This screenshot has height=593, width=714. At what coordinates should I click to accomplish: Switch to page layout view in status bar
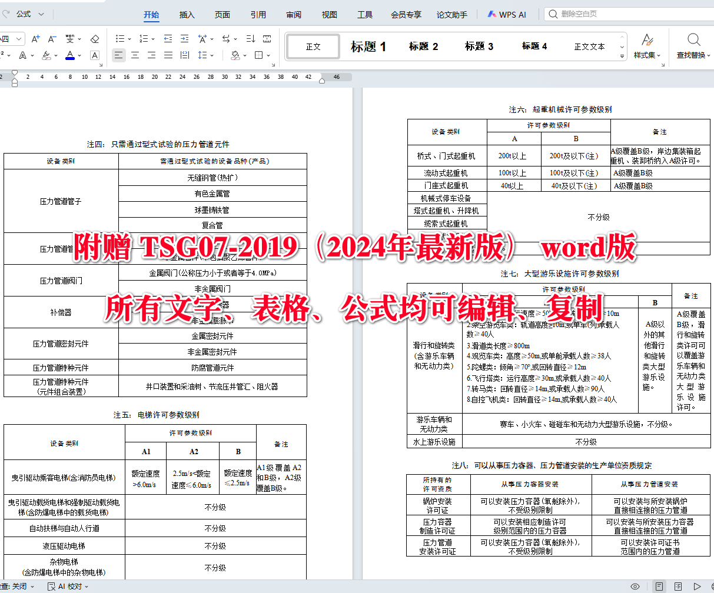(x=659, y=587)
